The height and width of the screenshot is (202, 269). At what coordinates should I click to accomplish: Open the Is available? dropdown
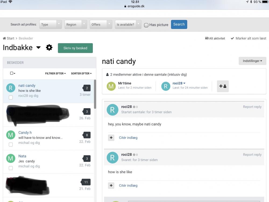tap(128, 24)
